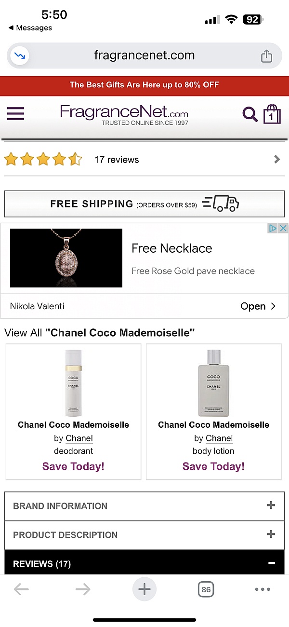
Task: Collapse the Reviews (17) section
Action: click(272, 563)
